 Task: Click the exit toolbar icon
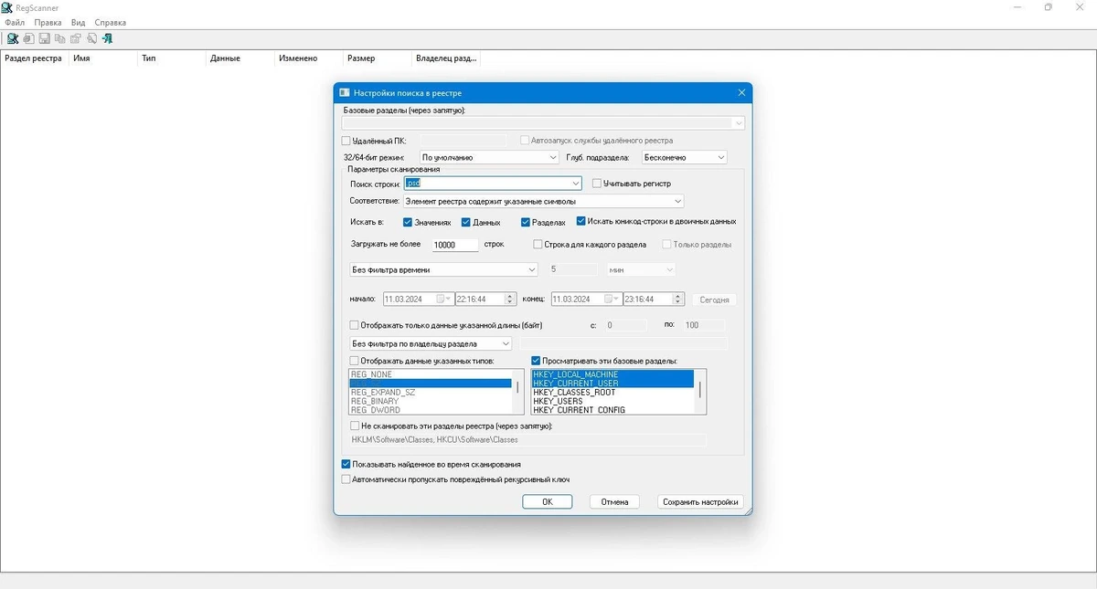click(108, 38)
